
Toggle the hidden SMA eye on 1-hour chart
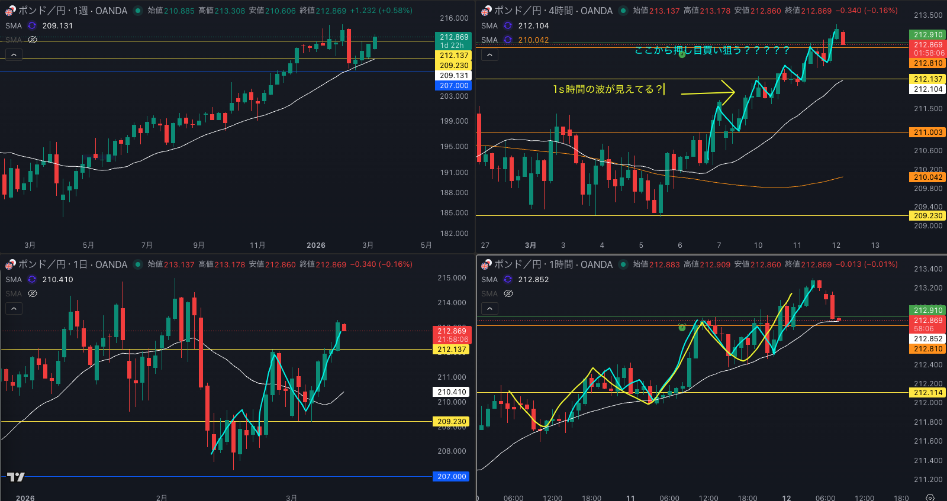click(x=508, y=294)
